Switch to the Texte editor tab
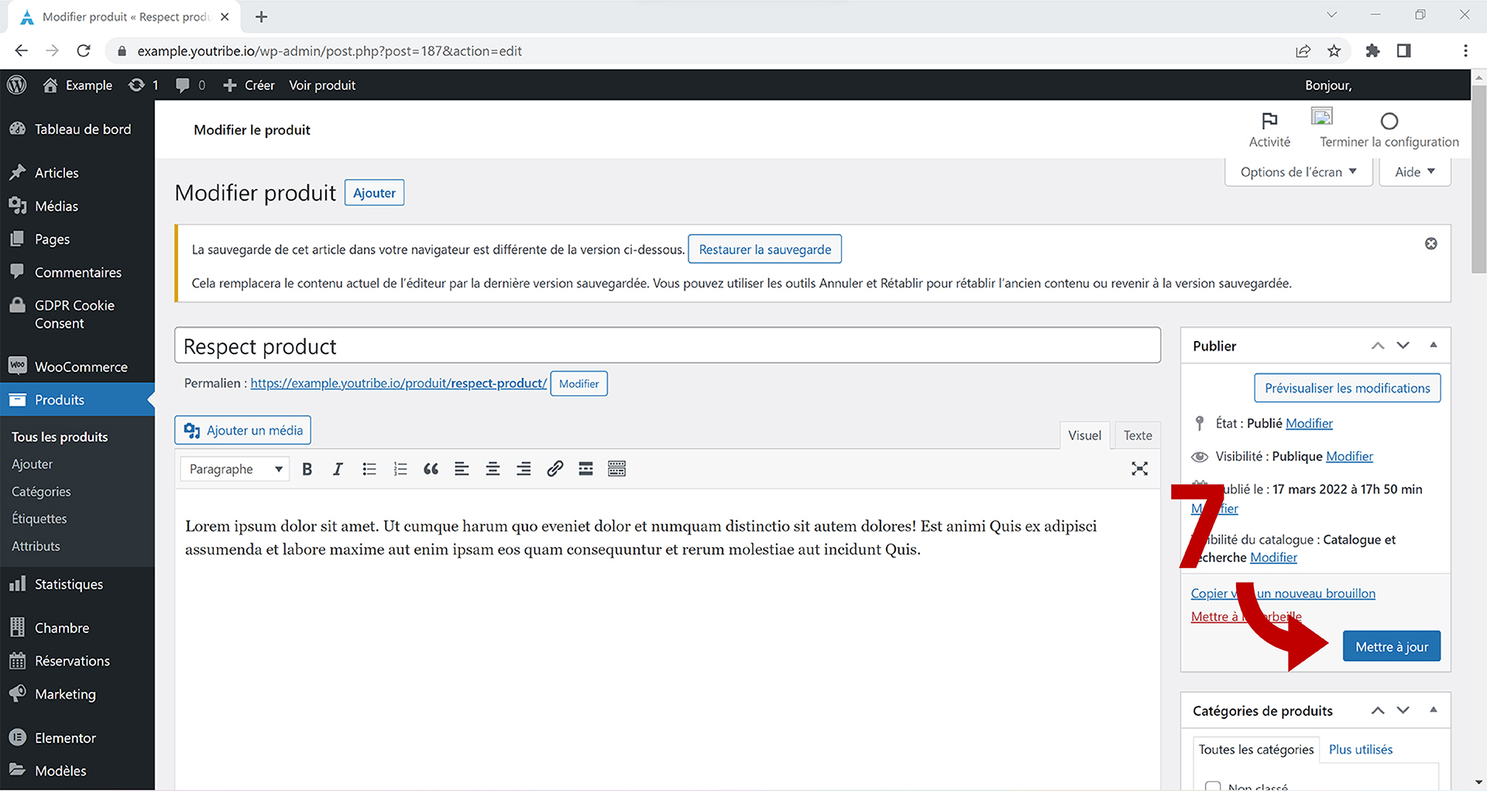This screenshot has width=1487, height=791. click(x=1137, y=435)
